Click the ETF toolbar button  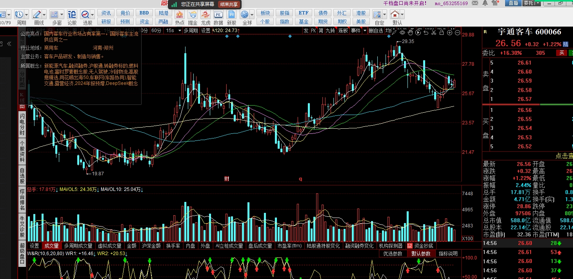[x=304, y=13]
